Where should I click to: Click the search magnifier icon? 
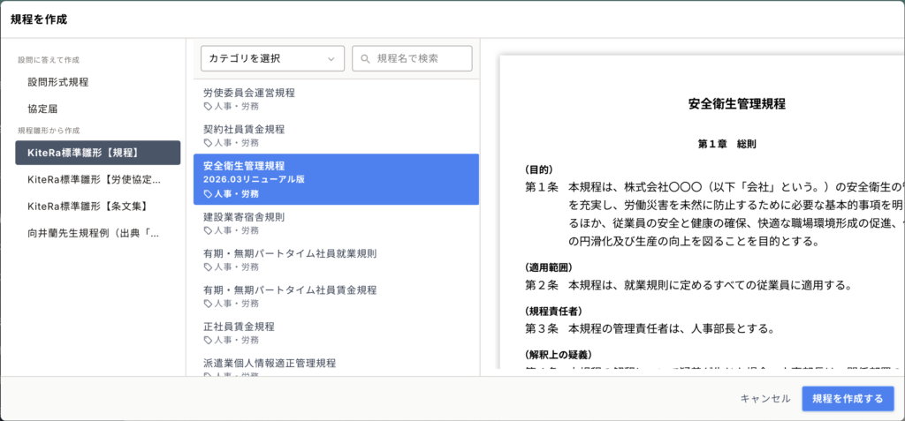point(364,58)
